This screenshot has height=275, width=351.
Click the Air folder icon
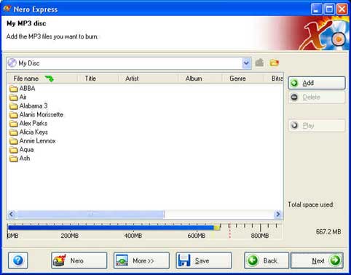coord(14,97)
